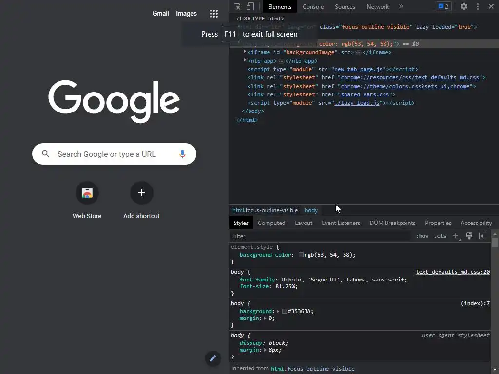Select the Styles tab
This screenshot has height=374, width=499.
(x=241, y=223)
